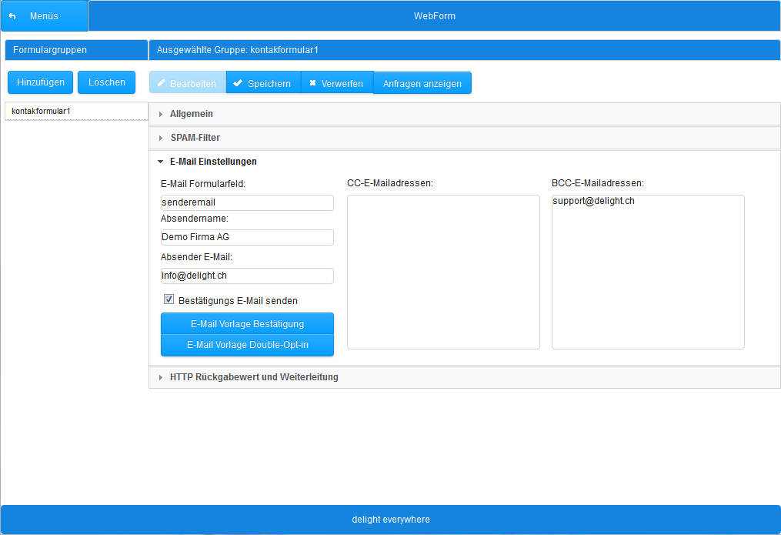This screenshot has width=781, height=535.
Task: Click the back arrow icon beside Menüs
Action: (12, 16)
